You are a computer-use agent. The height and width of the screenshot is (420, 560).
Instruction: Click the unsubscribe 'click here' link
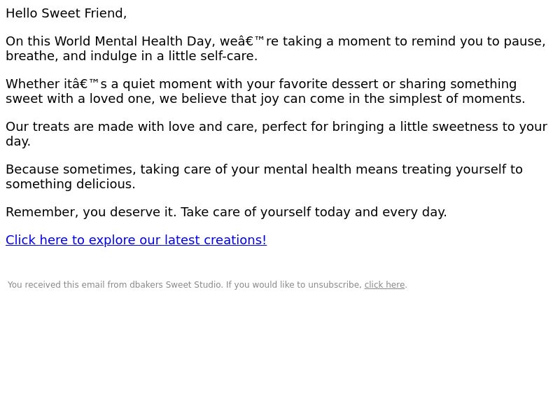[384, 285]
